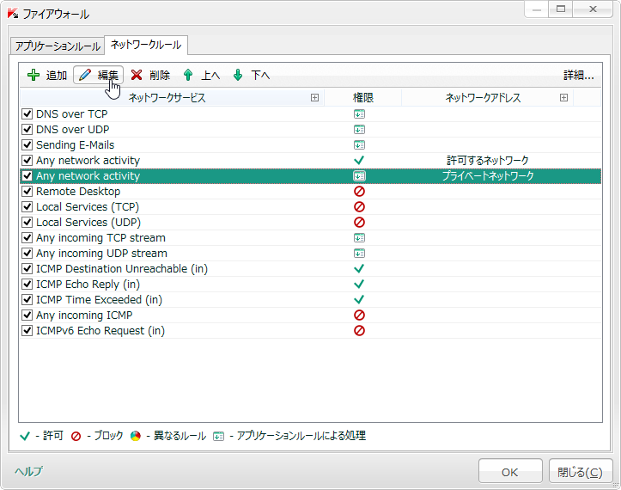Disable the ICMPv6 Echo Request checkbox

coord(27,331)
